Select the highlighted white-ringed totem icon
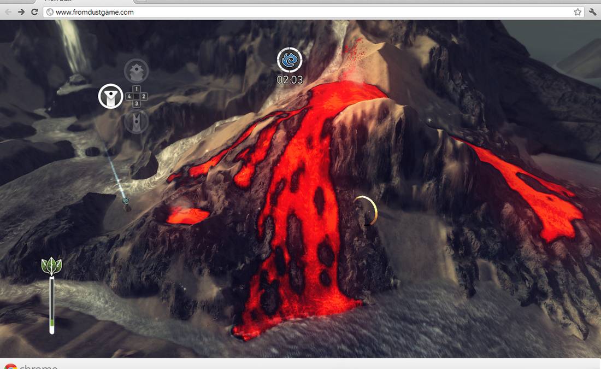 [110, 96]
